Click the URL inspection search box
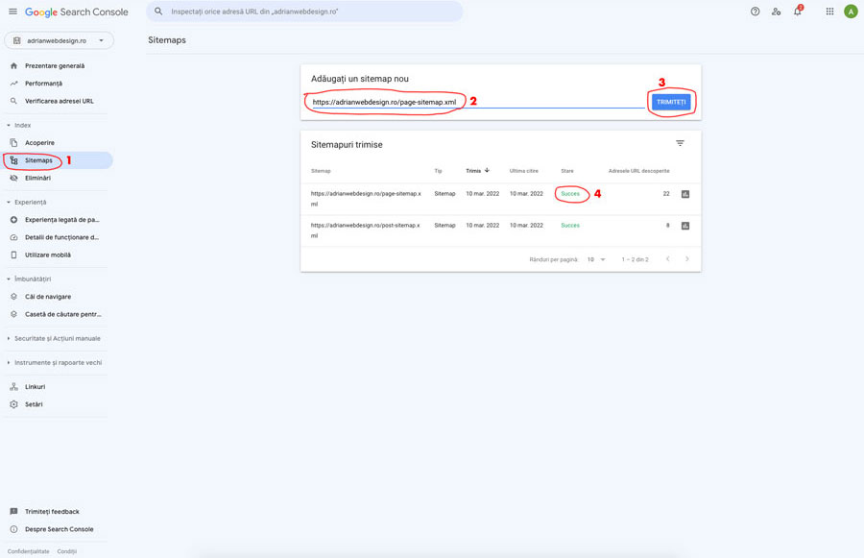The image size is (864, 558). 304,11
